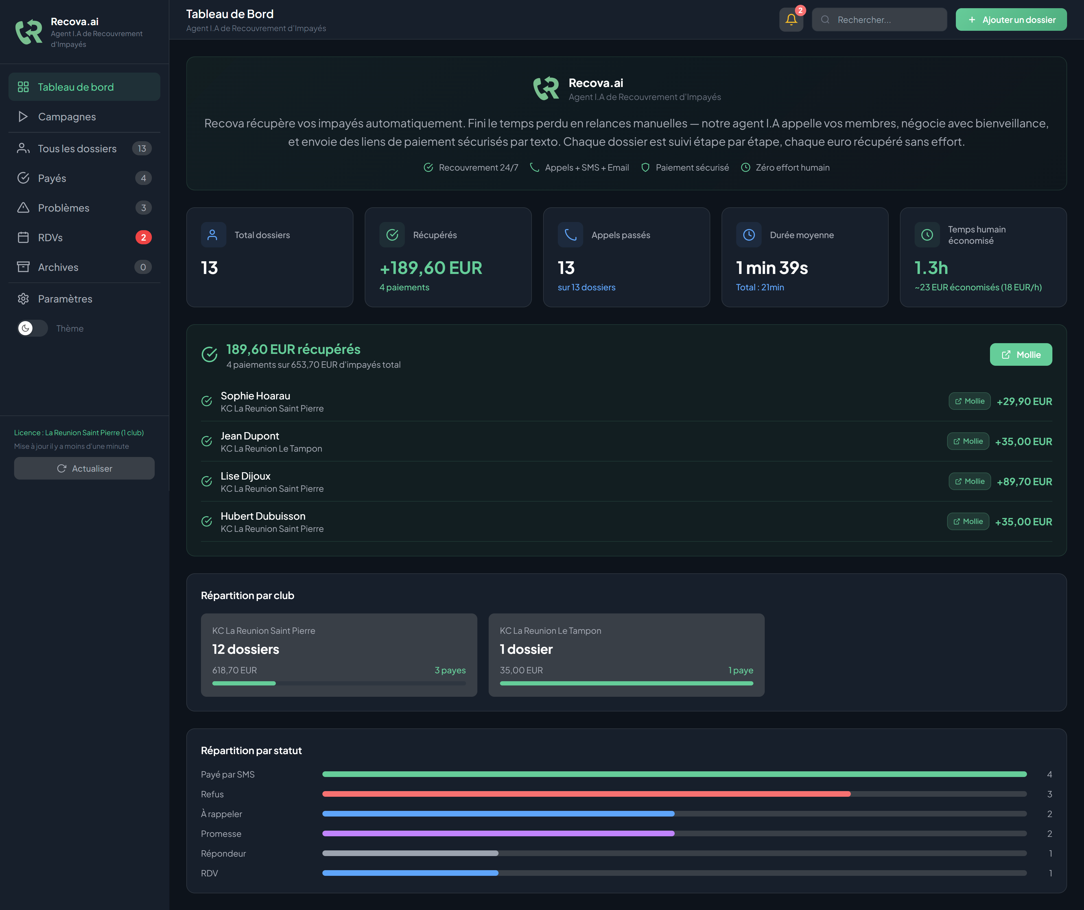Click the search magnifier icon

[x=825, y=19]
